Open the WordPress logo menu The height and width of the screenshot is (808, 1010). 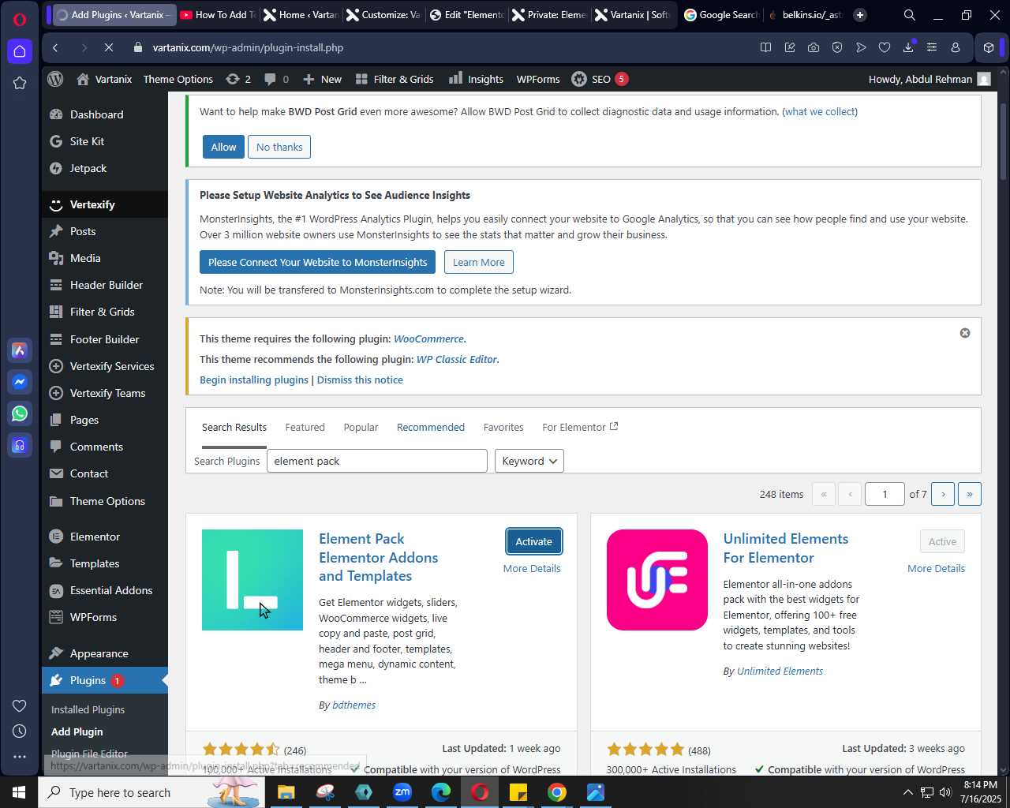pos(55,79)
